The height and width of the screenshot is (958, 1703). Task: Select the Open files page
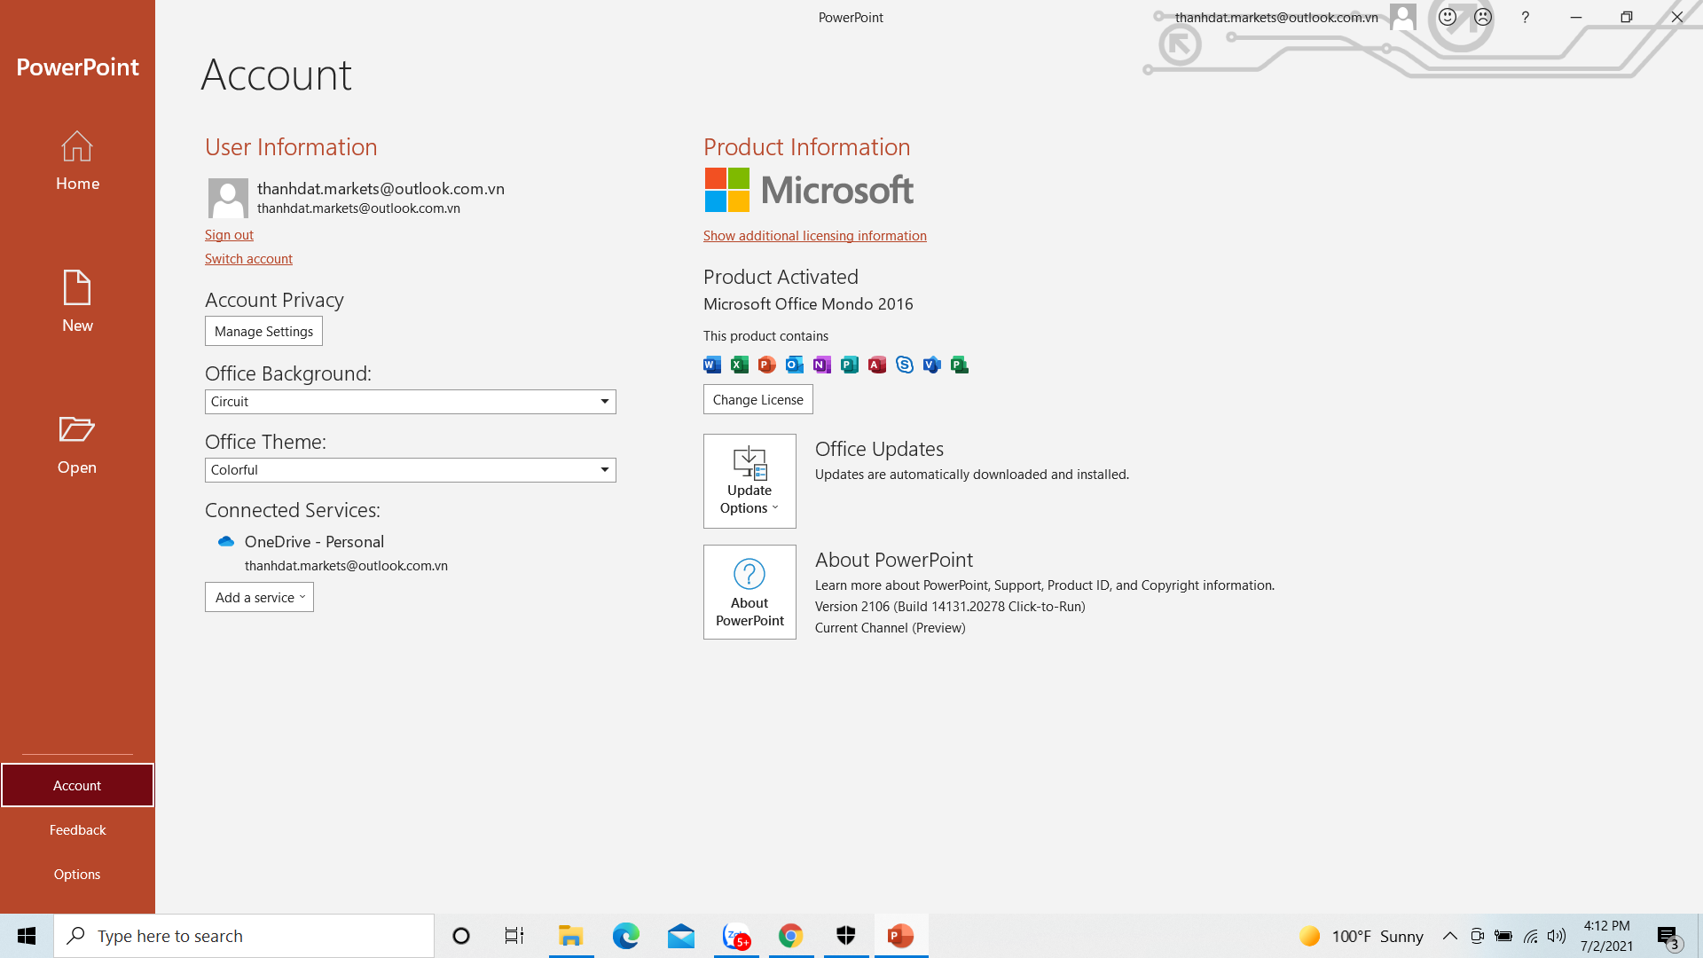click(x=77, y=445)
